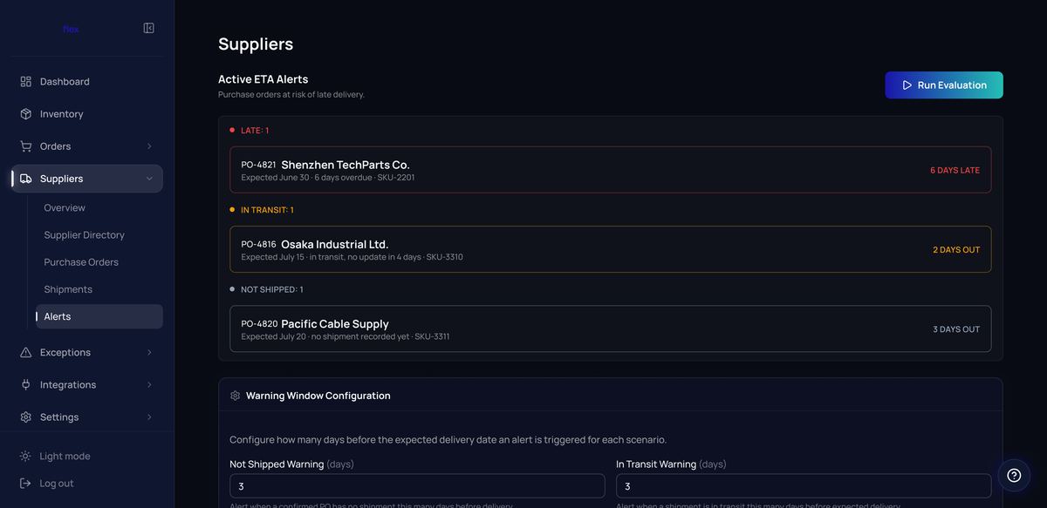Click the Light mode sun icon
1047x508 pixels.
(x=25, y=456)
